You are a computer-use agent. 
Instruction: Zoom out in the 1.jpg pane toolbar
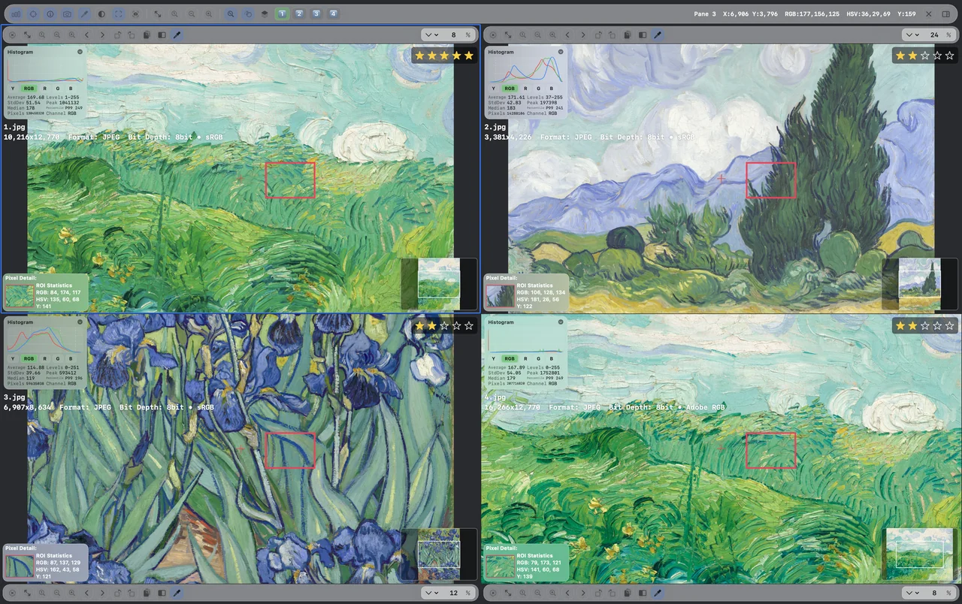(57, 35)
